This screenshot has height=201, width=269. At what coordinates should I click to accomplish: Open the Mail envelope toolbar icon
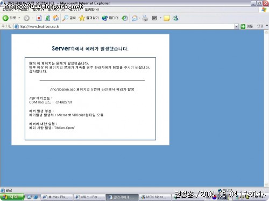point(135,18)
